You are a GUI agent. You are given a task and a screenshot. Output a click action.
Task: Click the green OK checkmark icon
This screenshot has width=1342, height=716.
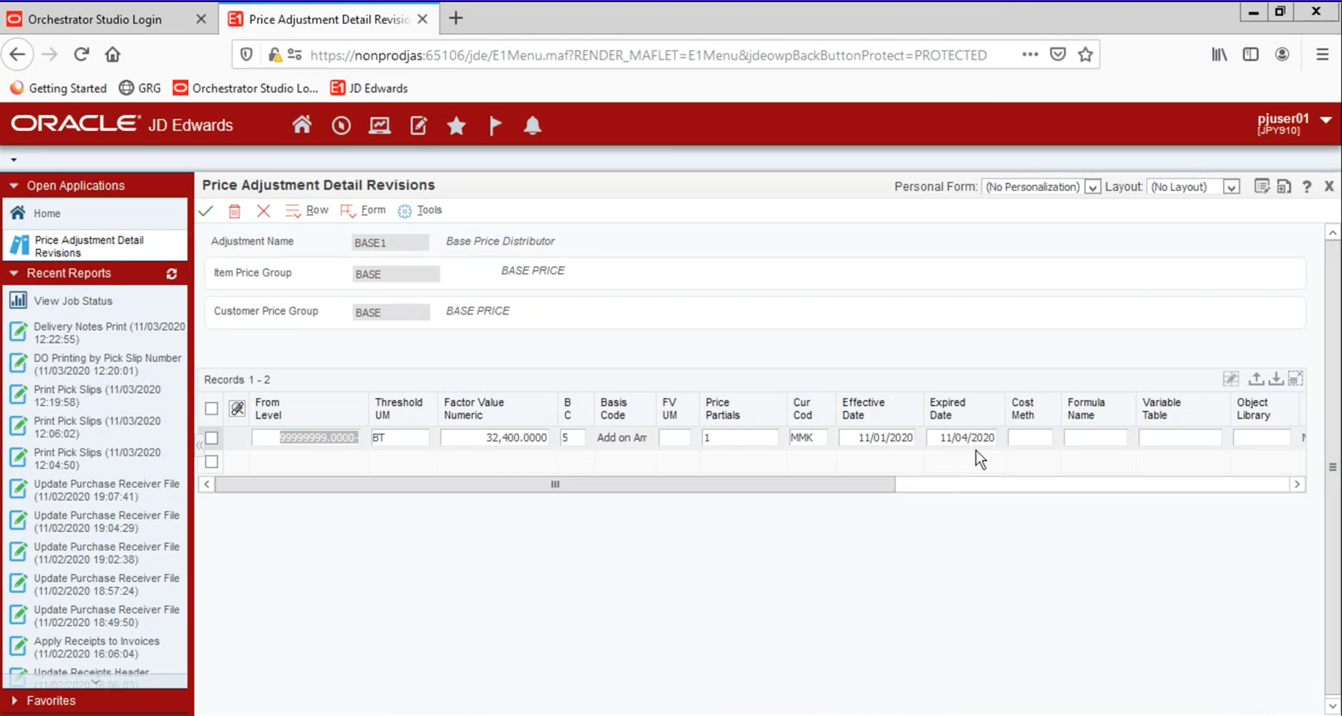pos(206,210)
